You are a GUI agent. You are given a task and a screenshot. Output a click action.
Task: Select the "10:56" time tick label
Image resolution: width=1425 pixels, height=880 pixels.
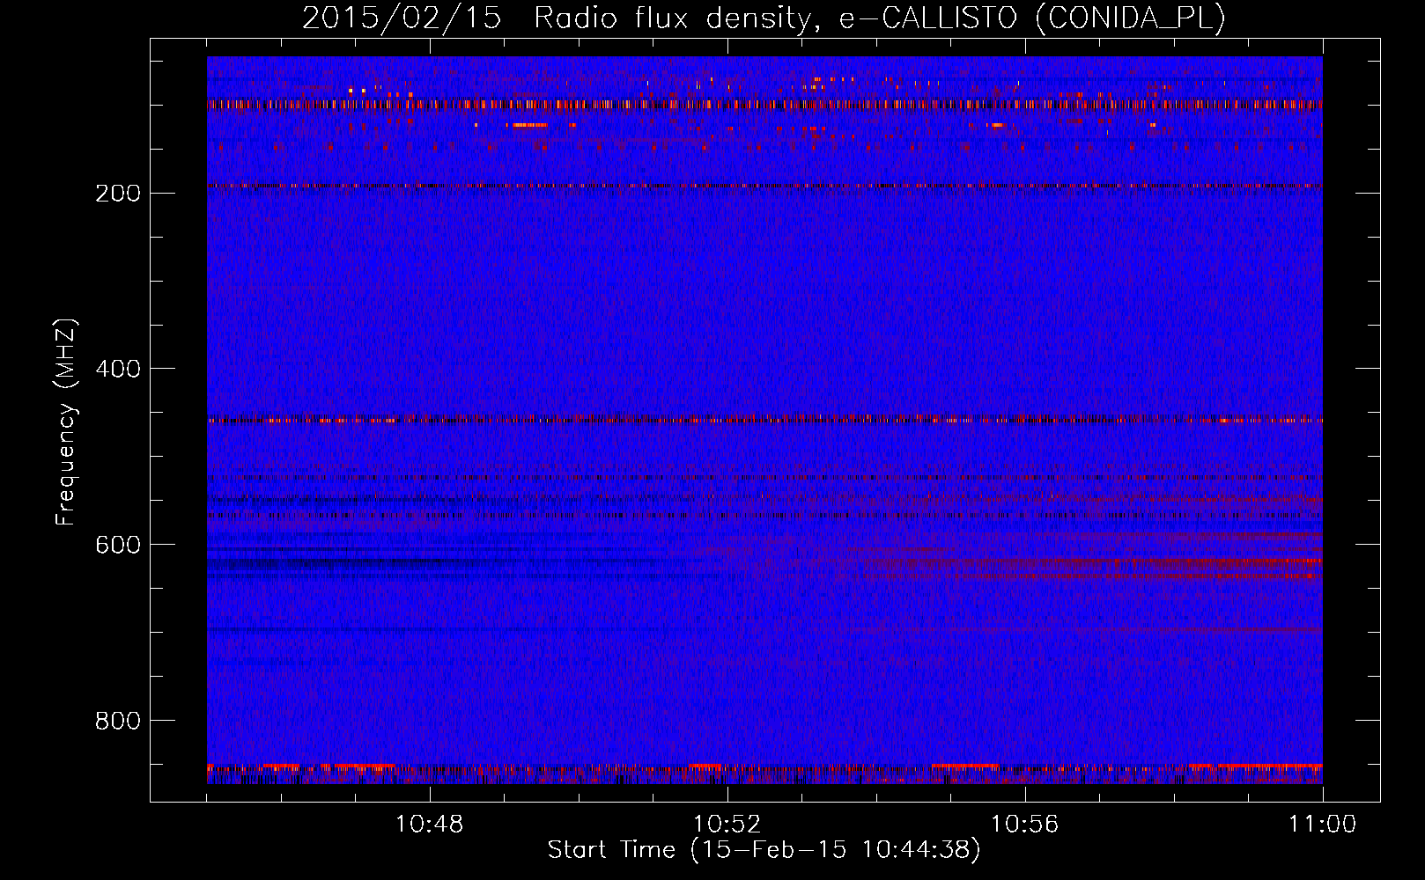click(x=1025, y=825)
